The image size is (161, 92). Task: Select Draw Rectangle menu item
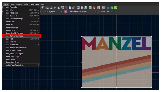click(x=21, y=27)
